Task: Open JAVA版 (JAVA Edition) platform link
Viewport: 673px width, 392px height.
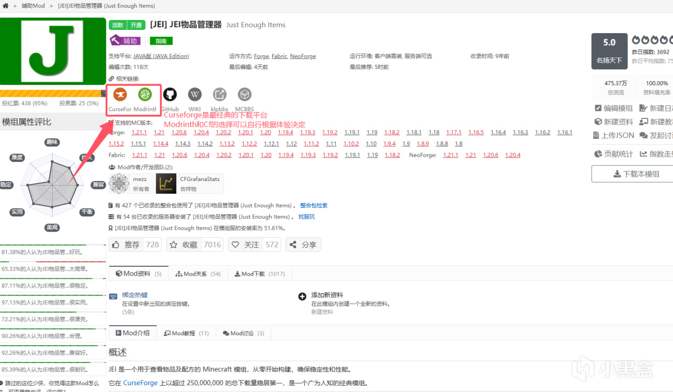Action: point(161,56)
